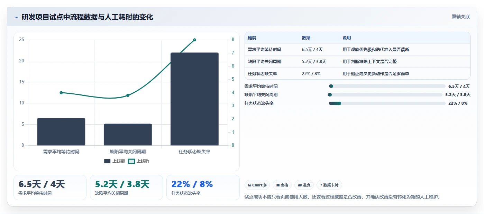Click table cell 6.5天 / 4天
Image resolution: width=484 pixels, height=214 pixels.
[x=312, y=50]
